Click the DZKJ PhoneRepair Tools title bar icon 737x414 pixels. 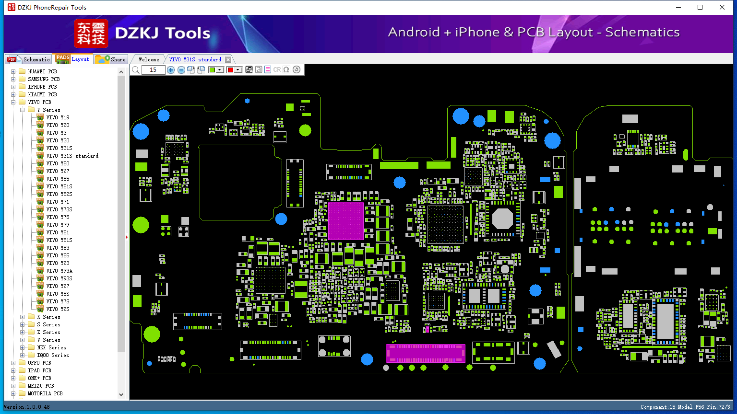[x=12, y=7]
